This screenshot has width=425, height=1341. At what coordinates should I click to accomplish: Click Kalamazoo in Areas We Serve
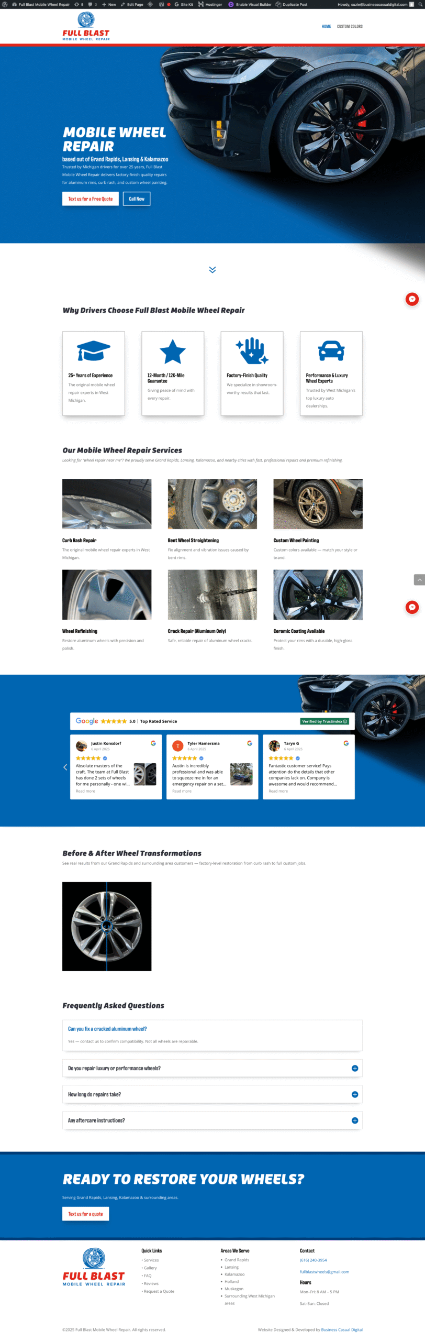point(234,1274)
